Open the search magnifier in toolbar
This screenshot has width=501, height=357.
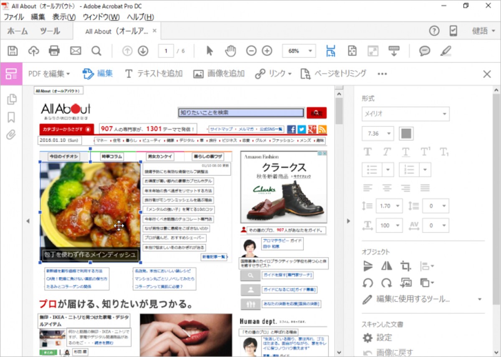(x=96, y=51)
